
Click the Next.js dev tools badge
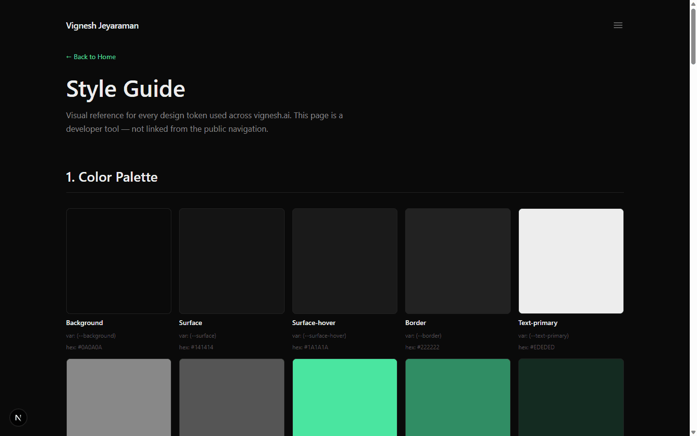click(18, 417)
